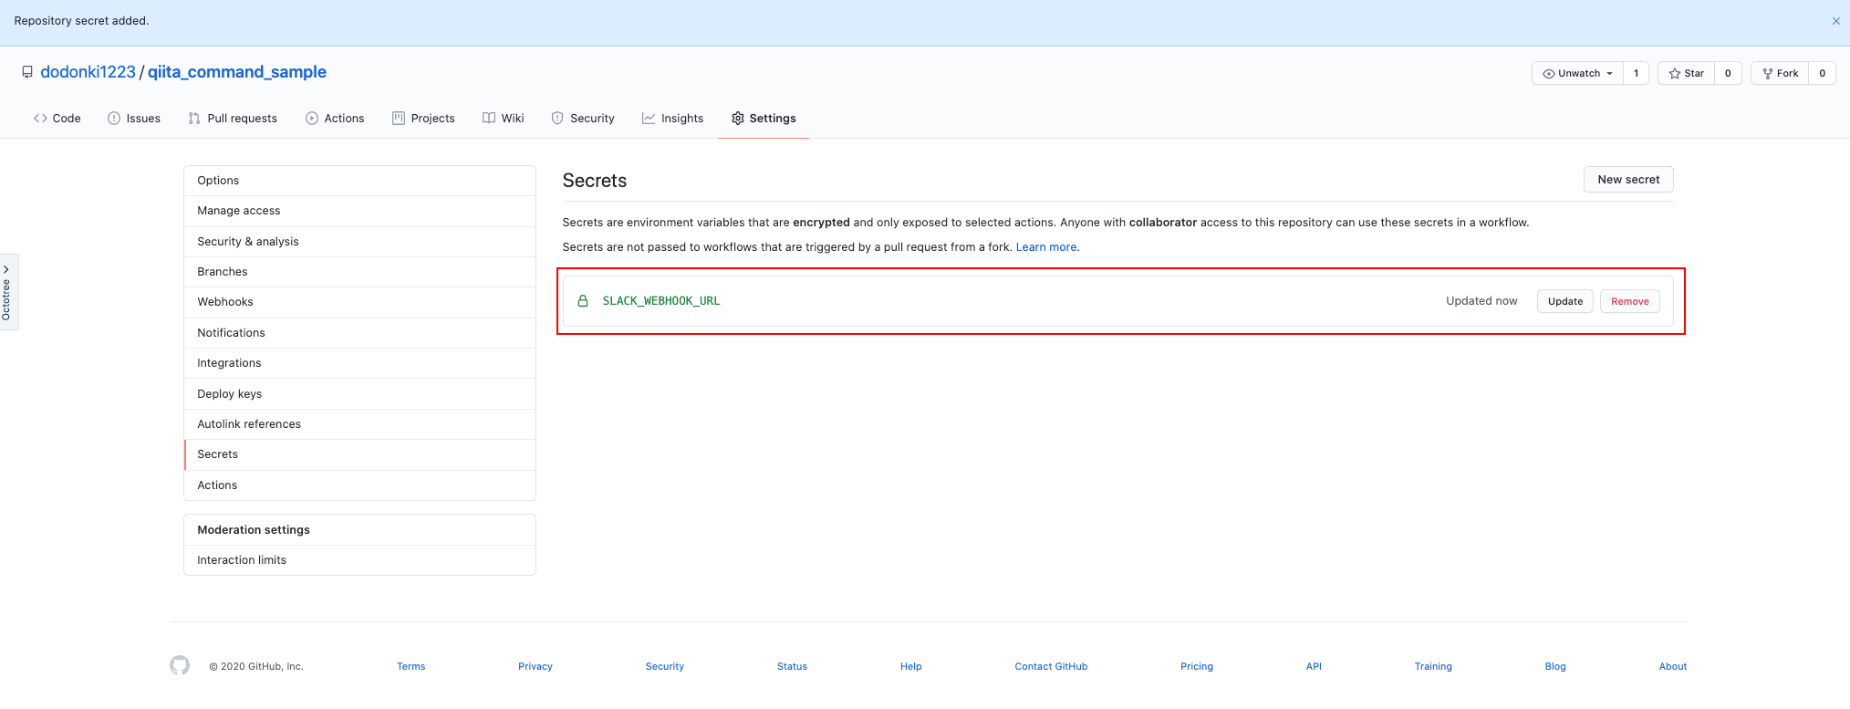Click the Wiki book icon

pos(489,119)
